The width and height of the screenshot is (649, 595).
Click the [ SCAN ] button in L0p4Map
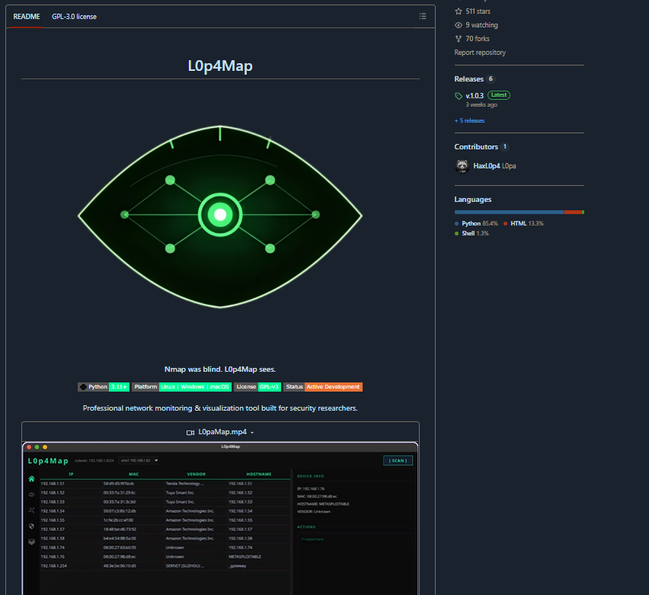pos(398,461)
